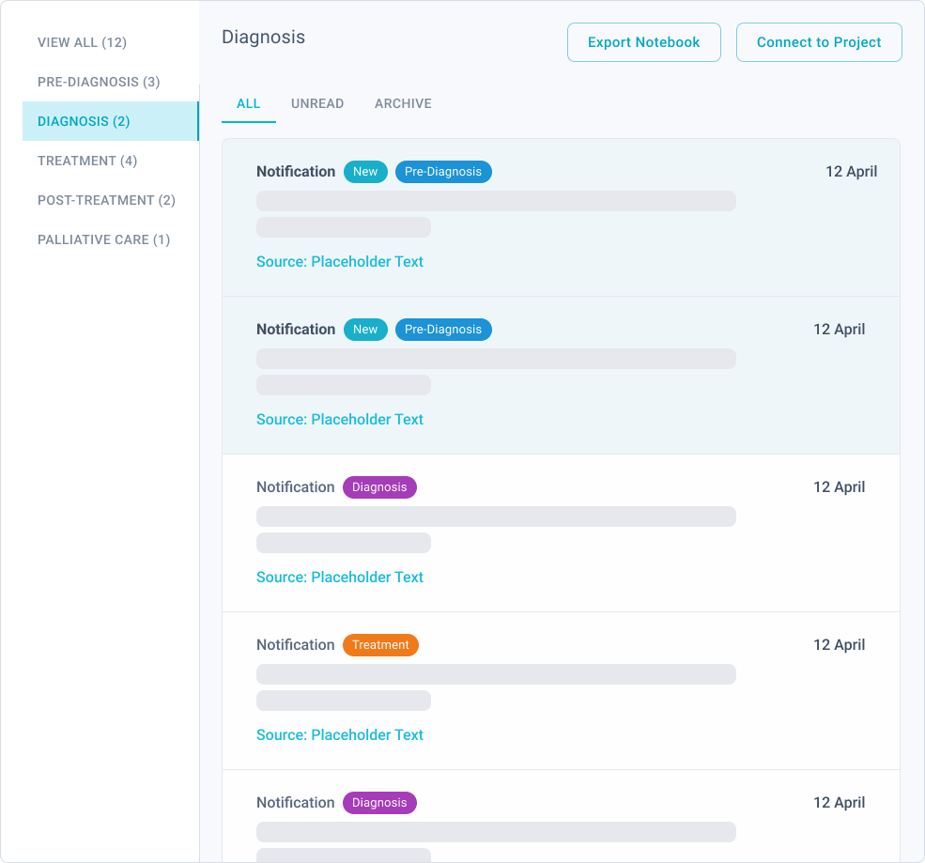Open Source link of second notification
The width and height of the screenshot is (925, 863).
pyautogui.click(x=340, y=420)
